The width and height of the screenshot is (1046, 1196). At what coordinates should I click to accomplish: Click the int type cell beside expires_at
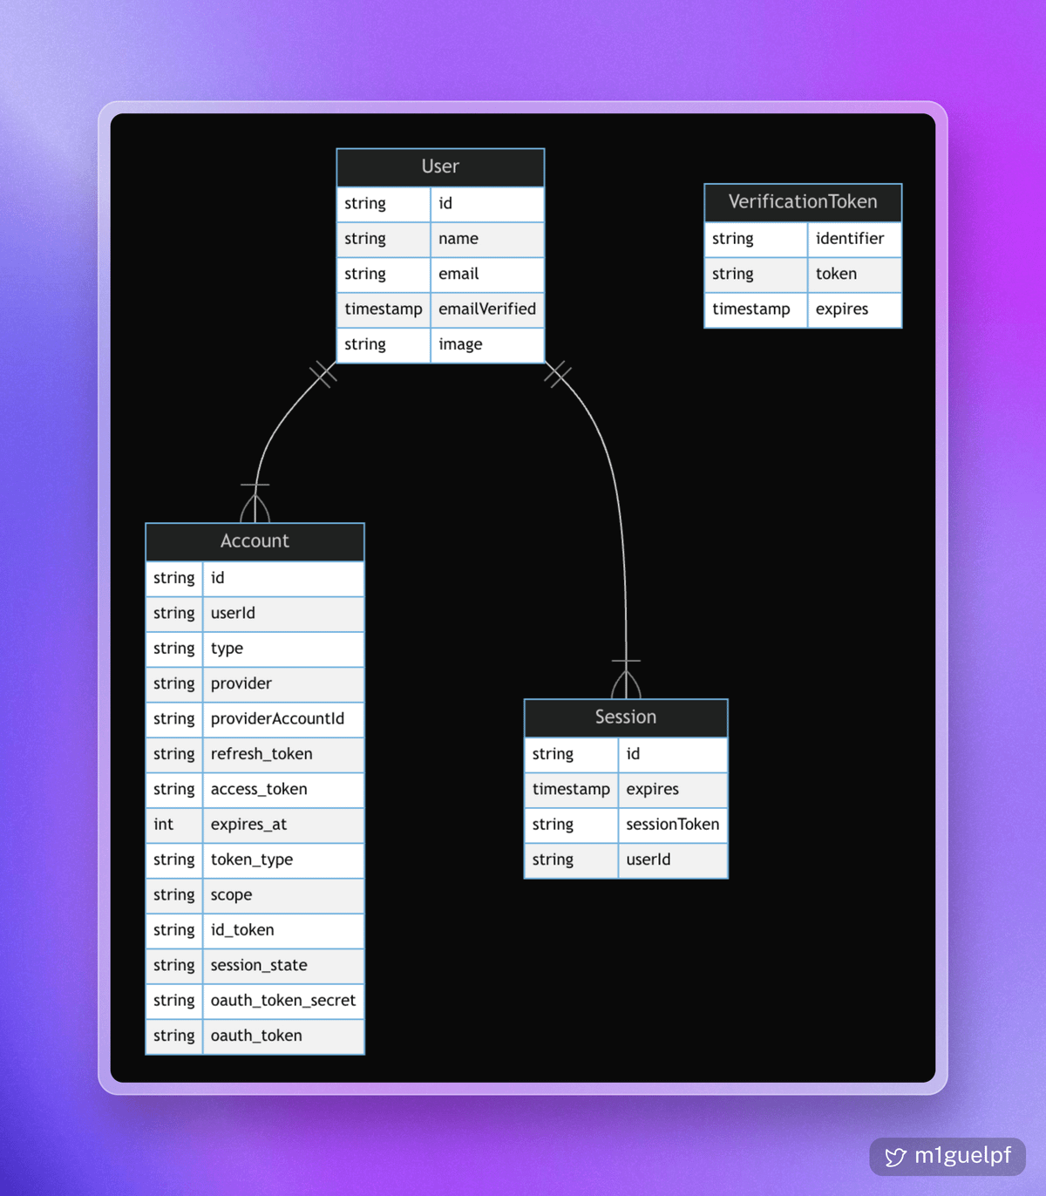[164, 825]
